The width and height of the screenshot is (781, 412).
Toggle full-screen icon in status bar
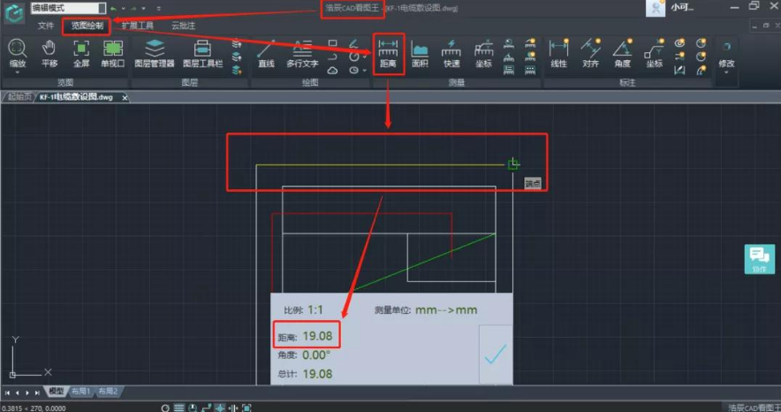[246, 408]
